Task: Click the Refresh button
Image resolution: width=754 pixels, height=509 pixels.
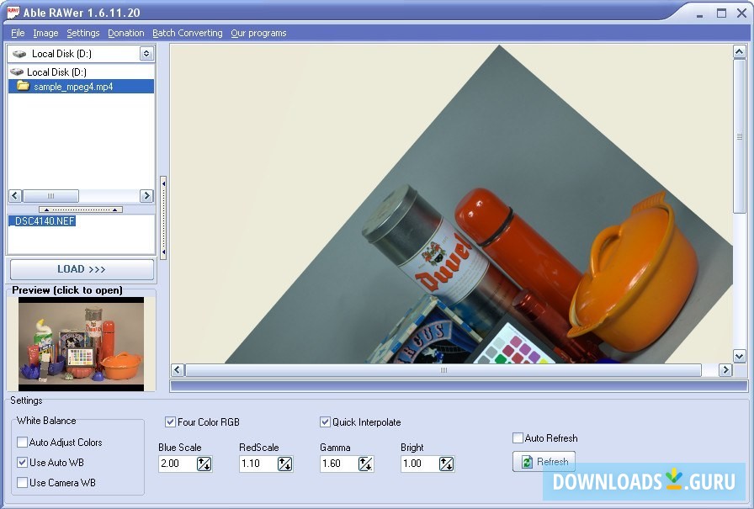Action: (544, 462)
